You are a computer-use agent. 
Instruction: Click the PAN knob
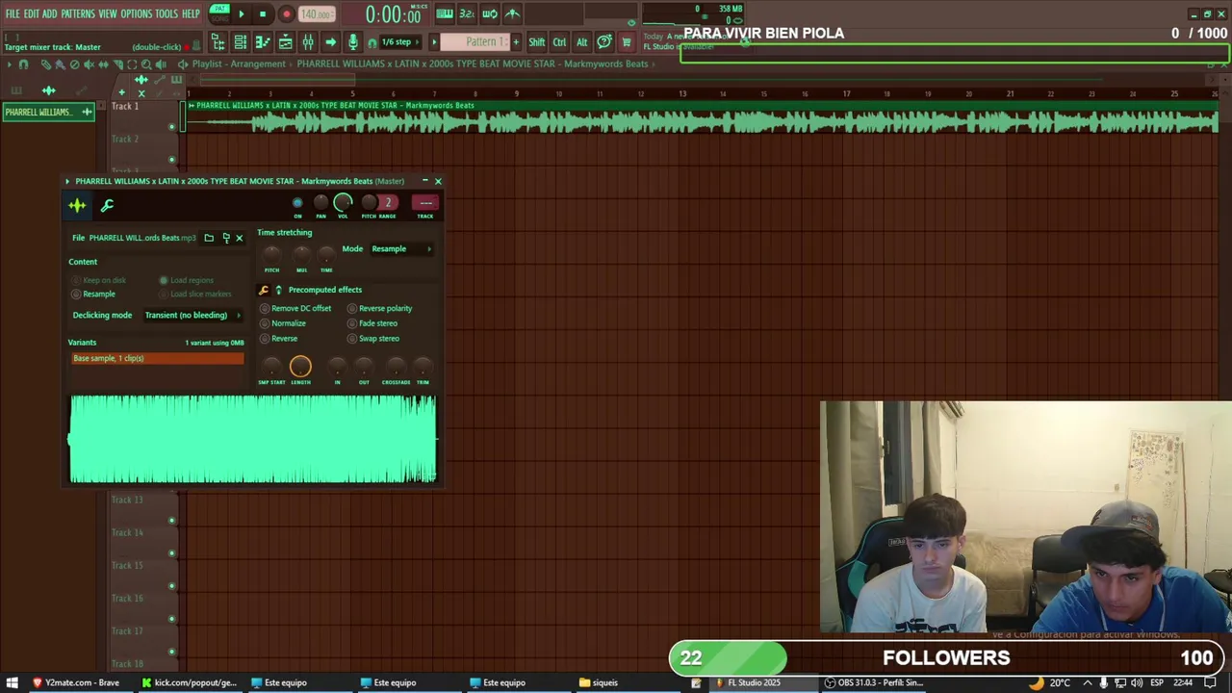point(321,203)
